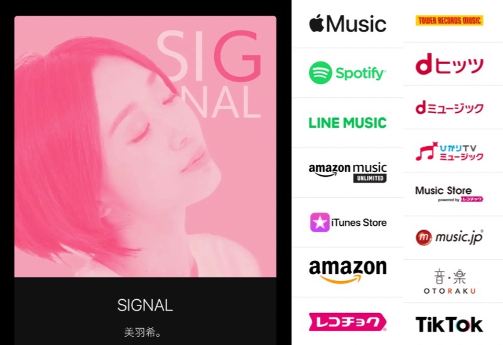Open the music.jp logo link

click(449, 237)
